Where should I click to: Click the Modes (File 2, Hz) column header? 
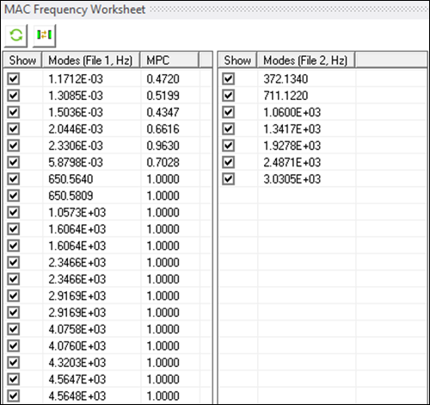(x=306, y=60)
